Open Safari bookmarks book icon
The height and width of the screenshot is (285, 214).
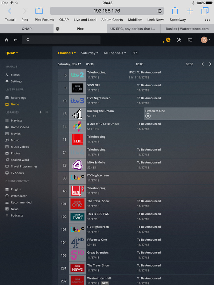tap(39, 11)
